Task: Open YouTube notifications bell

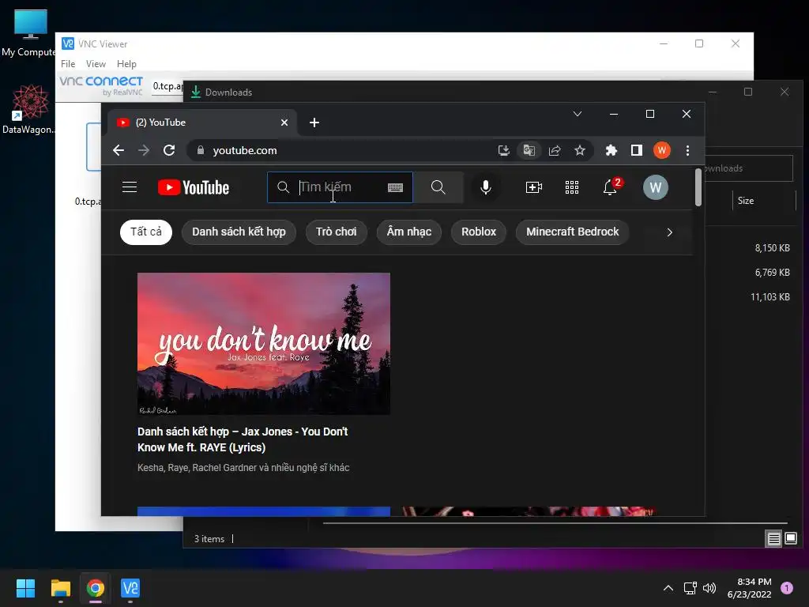Action: (x=610, y=187)
